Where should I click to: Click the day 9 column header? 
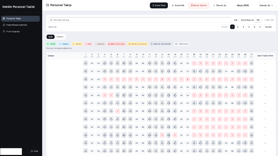click(x=137, y=56)
